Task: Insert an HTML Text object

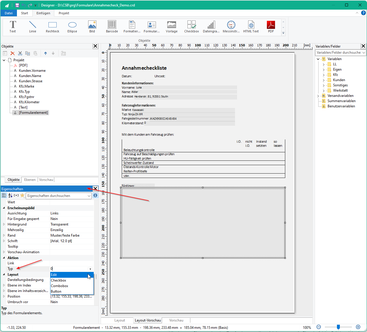Action: click(251, 27)
